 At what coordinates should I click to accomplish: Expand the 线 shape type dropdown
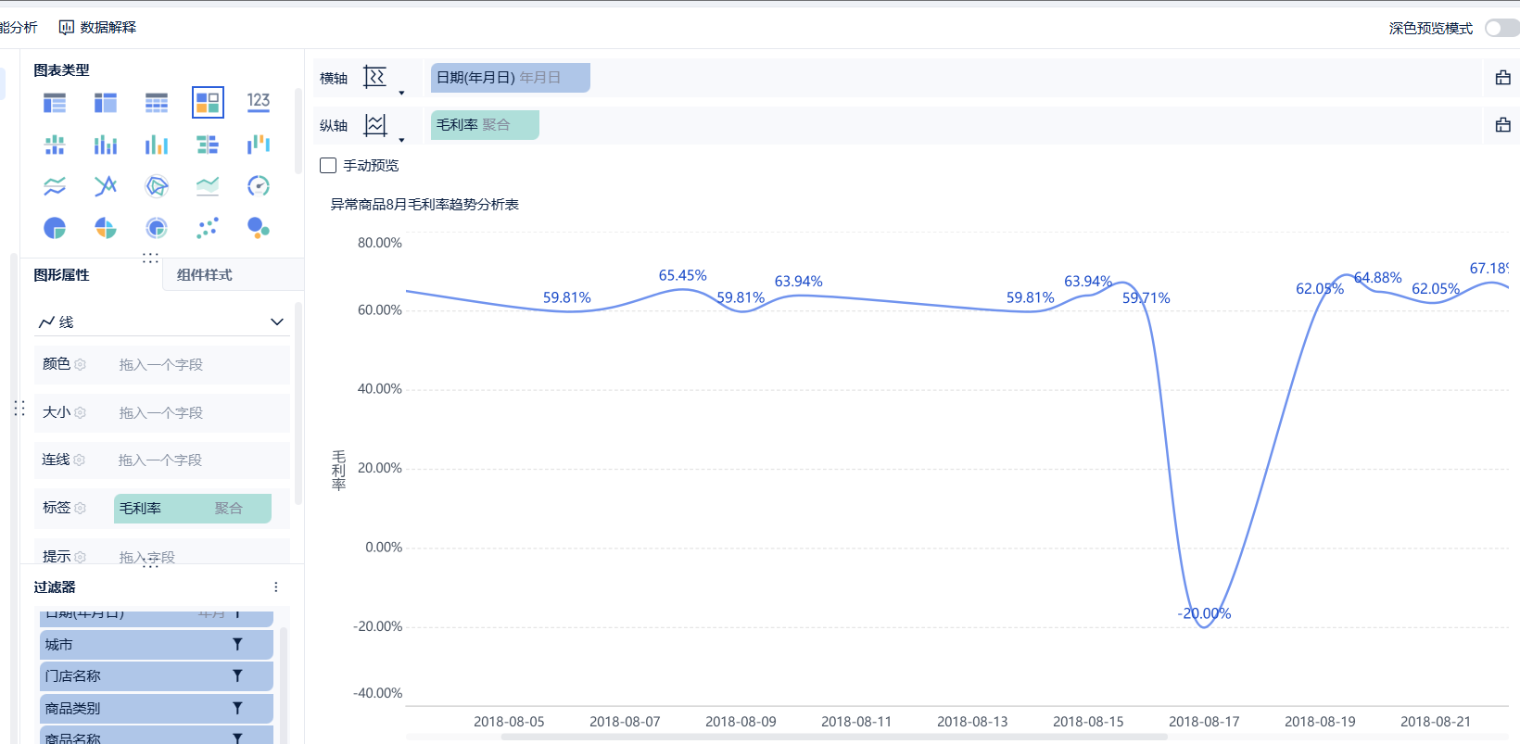276,322
